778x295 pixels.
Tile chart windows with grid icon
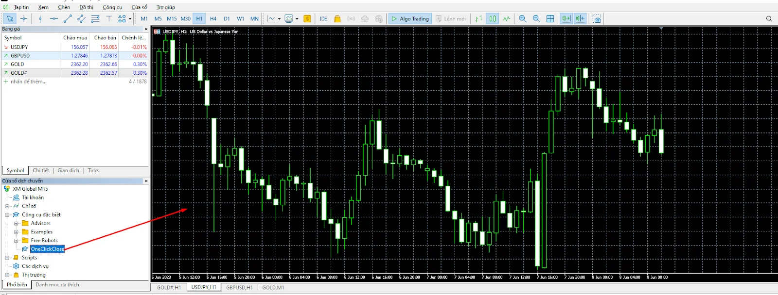550,18
